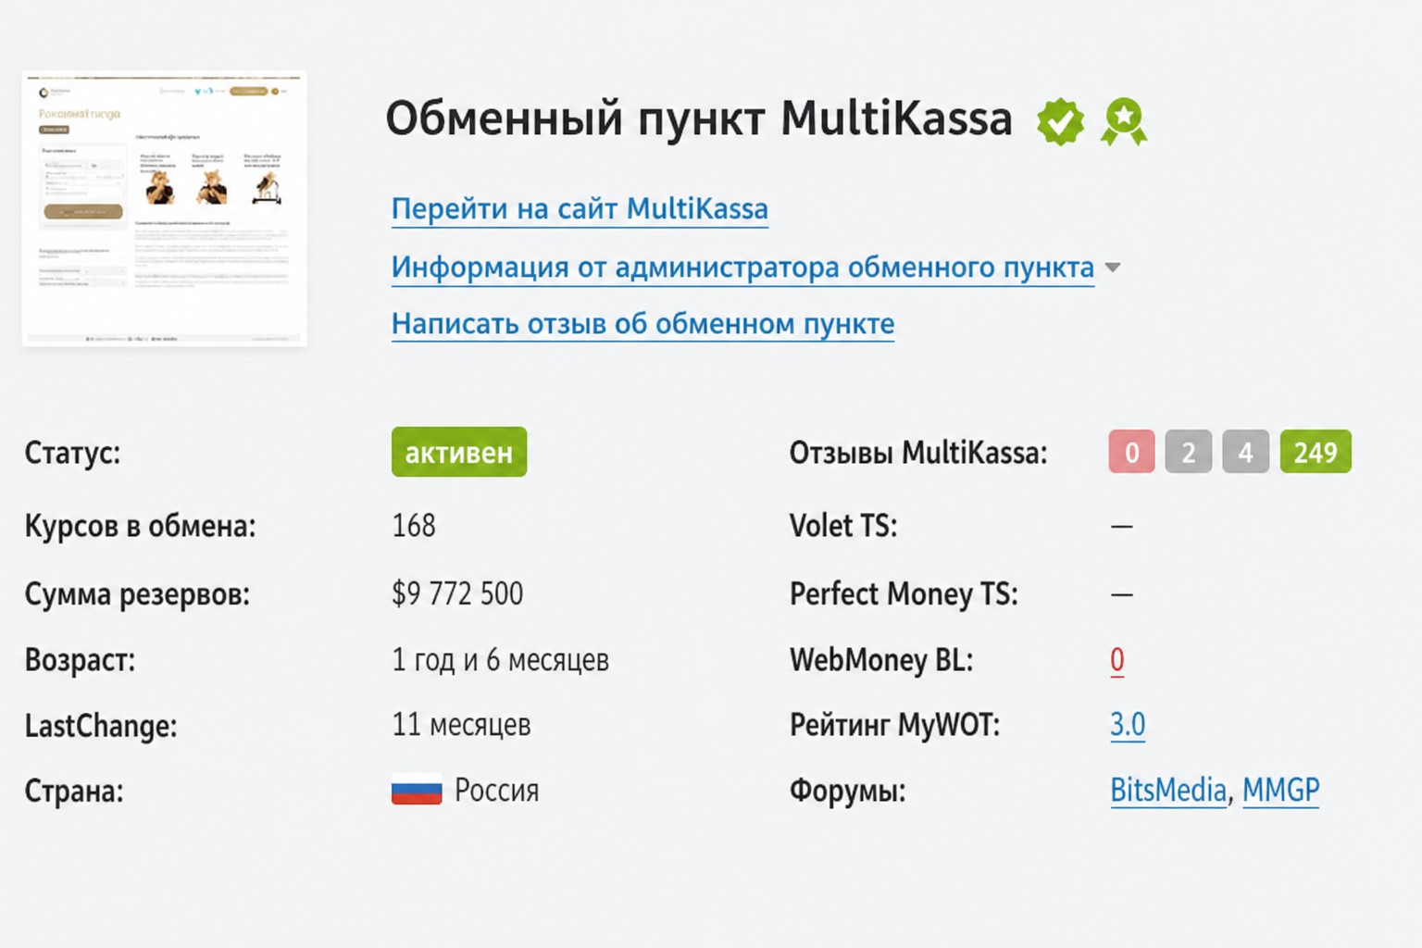Click the 'Россия' country text
Viewport: 1422px width, 948px height.
(x=496, y=791)
